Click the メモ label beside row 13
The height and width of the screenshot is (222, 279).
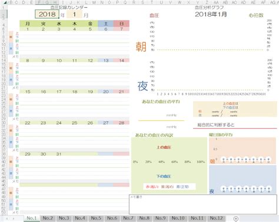(15, 56)
